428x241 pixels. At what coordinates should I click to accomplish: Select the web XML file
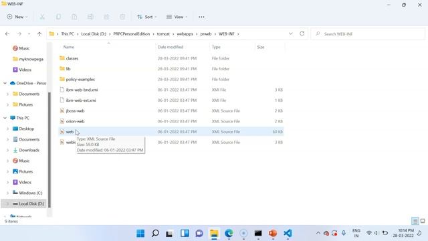click(171, 132)
